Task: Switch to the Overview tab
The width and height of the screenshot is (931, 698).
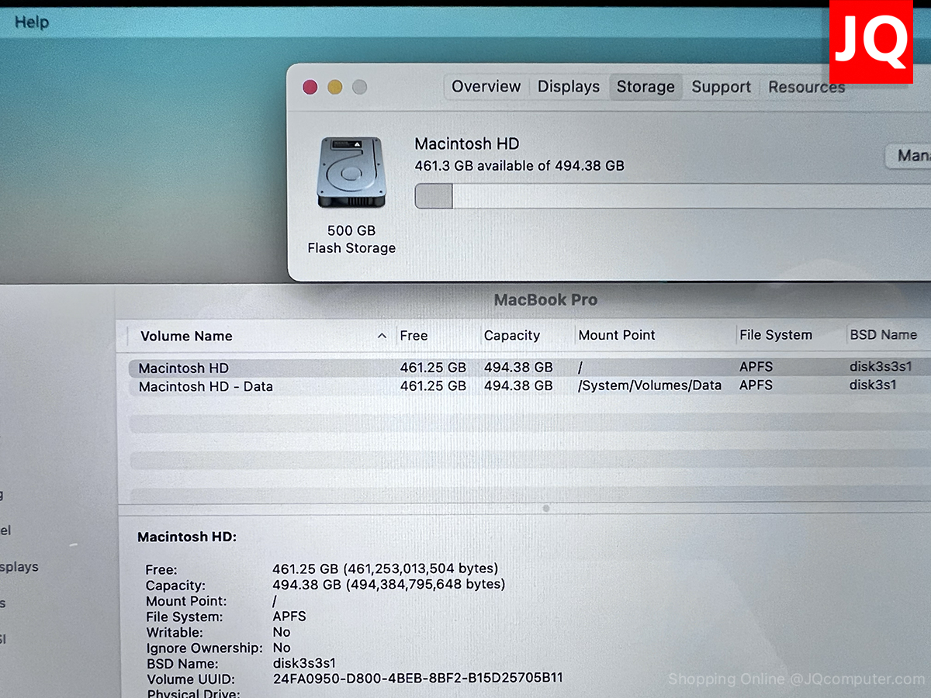Action: click(x=486, y=87)
